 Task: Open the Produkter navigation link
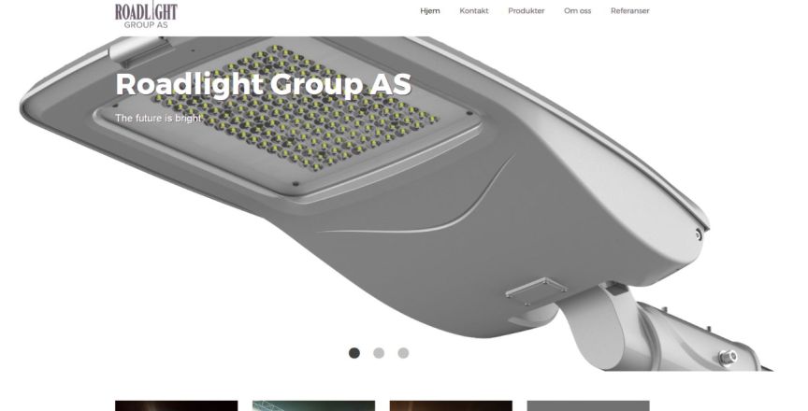[x=527, y=11]
